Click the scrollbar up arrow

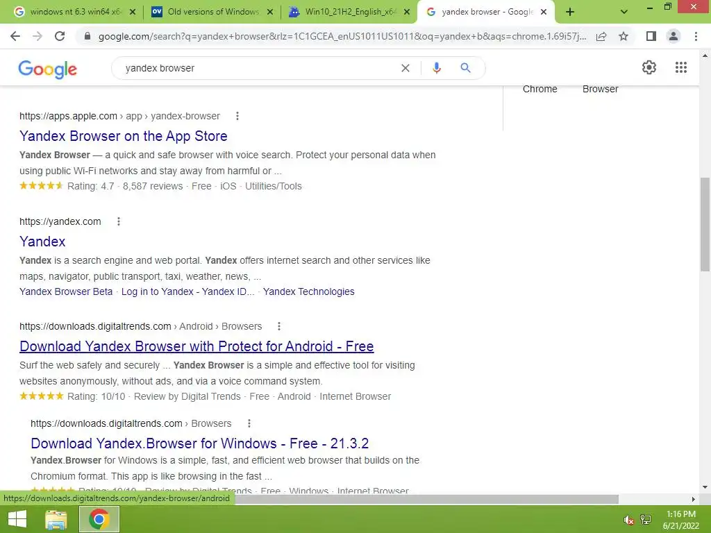pyautogui.click(x=705, y=56)
